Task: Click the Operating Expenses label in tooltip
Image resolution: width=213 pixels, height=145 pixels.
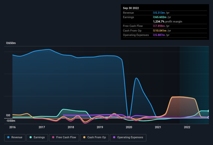Action: click(136, 35)
